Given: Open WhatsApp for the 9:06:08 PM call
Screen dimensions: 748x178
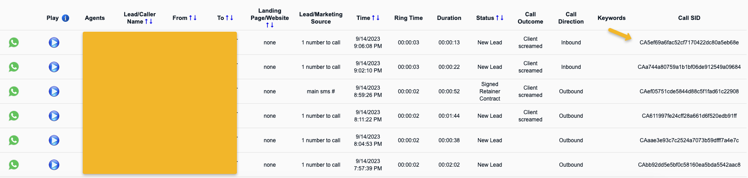Looking at the screenshot, I should (14, 43).
